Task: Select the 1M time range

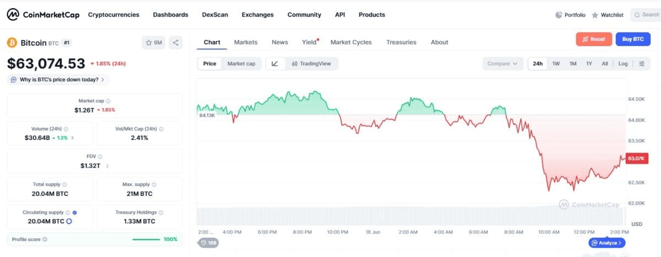Action: [573, 64]
